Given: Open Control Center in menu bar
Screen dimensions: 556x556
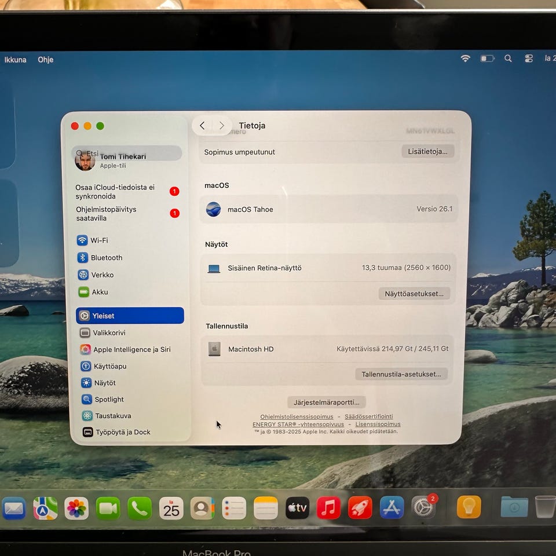Looking at the screenshot, I should pyautogui.click(x=528, y=58).
